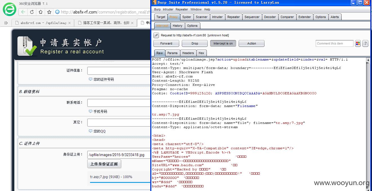Image resolution: width=372 pixels, height=191 pixels.
Task: Click the 手机号码 hint bubble icon
Action: 91,112
